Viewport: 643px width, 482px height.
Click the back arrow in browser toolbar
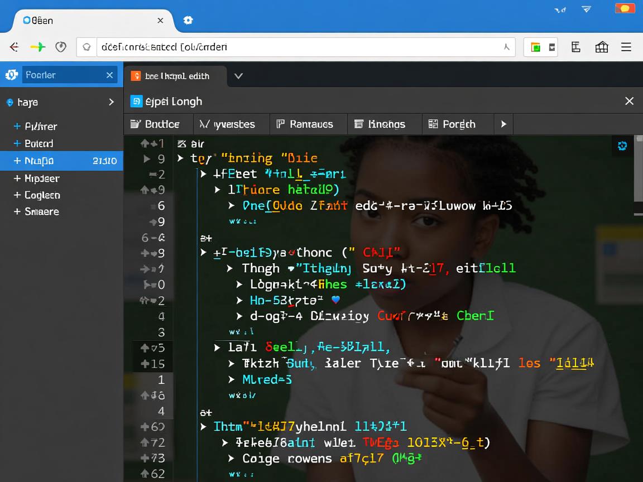click(x=15, y=47)
